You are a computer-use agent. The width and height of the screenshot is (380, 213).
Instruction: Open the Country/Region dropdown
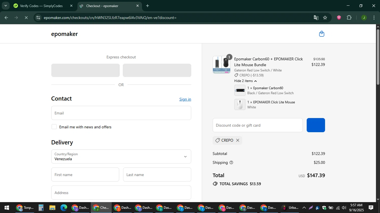pos(121,156)
